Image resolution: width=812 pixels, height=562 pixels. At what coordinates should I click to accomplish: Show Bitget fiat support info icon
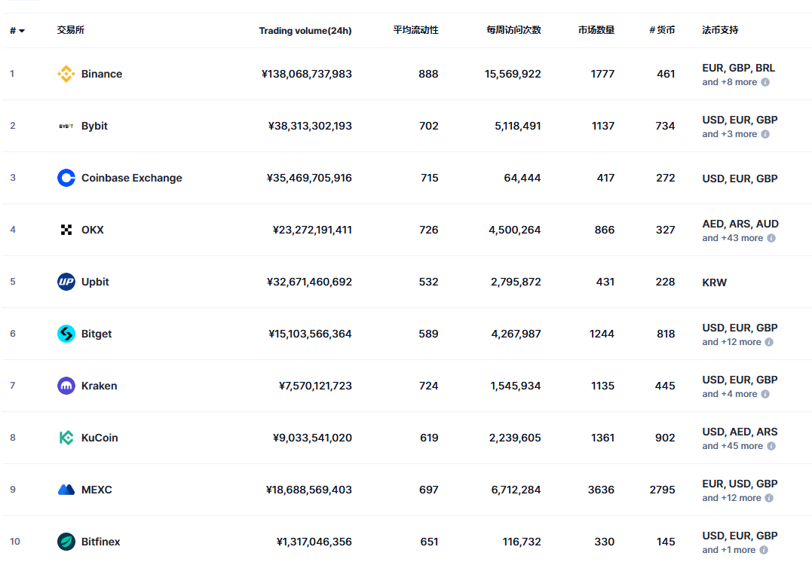(x=769, y=342)
